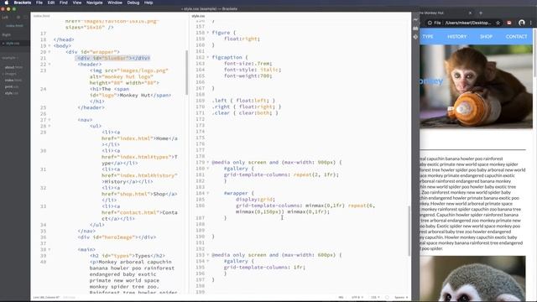The image size is (537, 302).
Task: Open the Help menu
Action: (149, 3)
